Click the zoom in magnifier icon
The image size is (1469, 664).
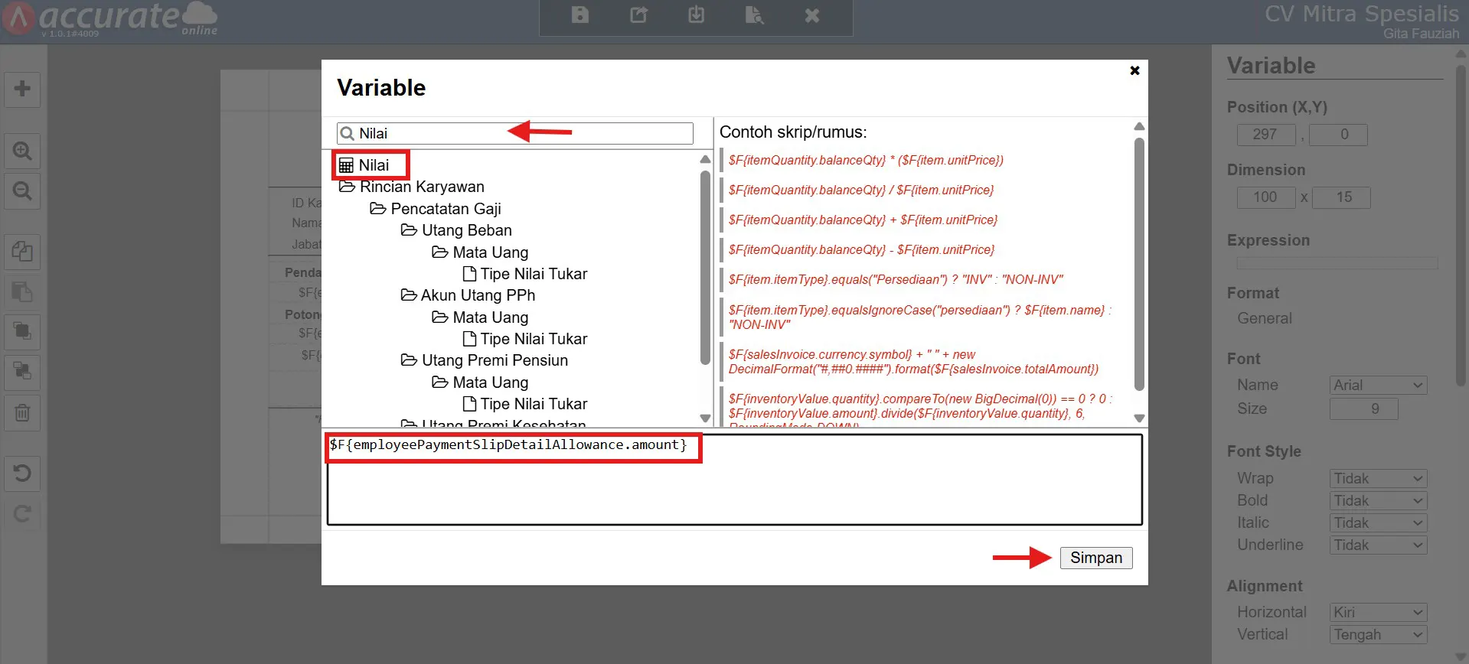coord(22,151)
